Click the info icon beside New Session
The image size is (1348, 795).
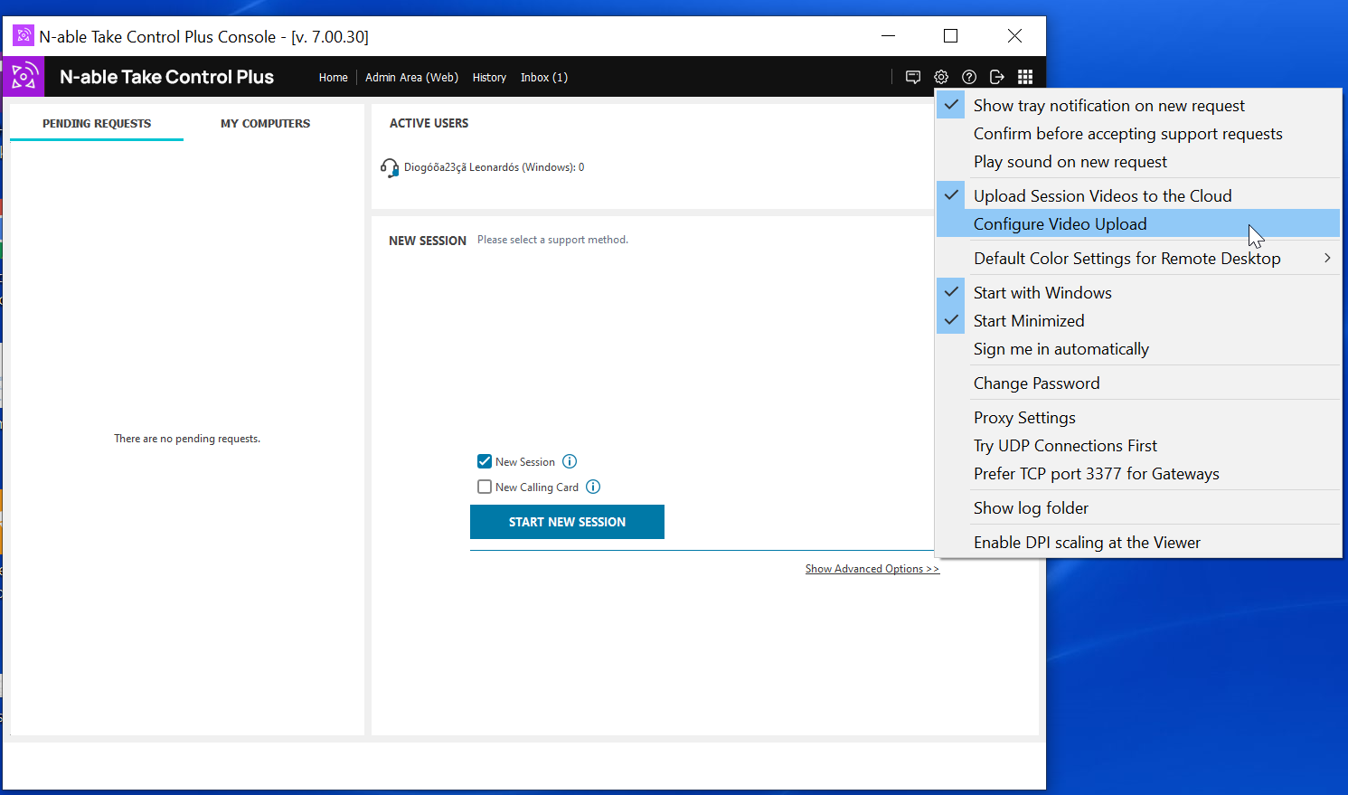570,461
